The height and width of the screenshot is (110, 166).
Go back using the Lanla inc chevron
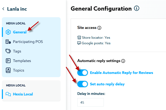(3, 9)
